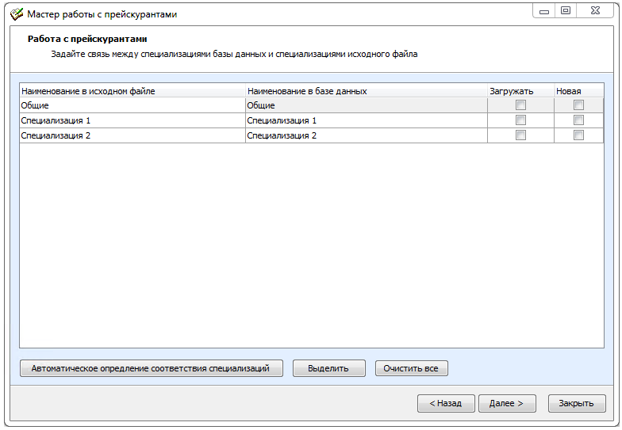Tick Новая checkbox for Специализация 1
The width and height of the screenshot is (622, 430).
(x=578, y=120)
